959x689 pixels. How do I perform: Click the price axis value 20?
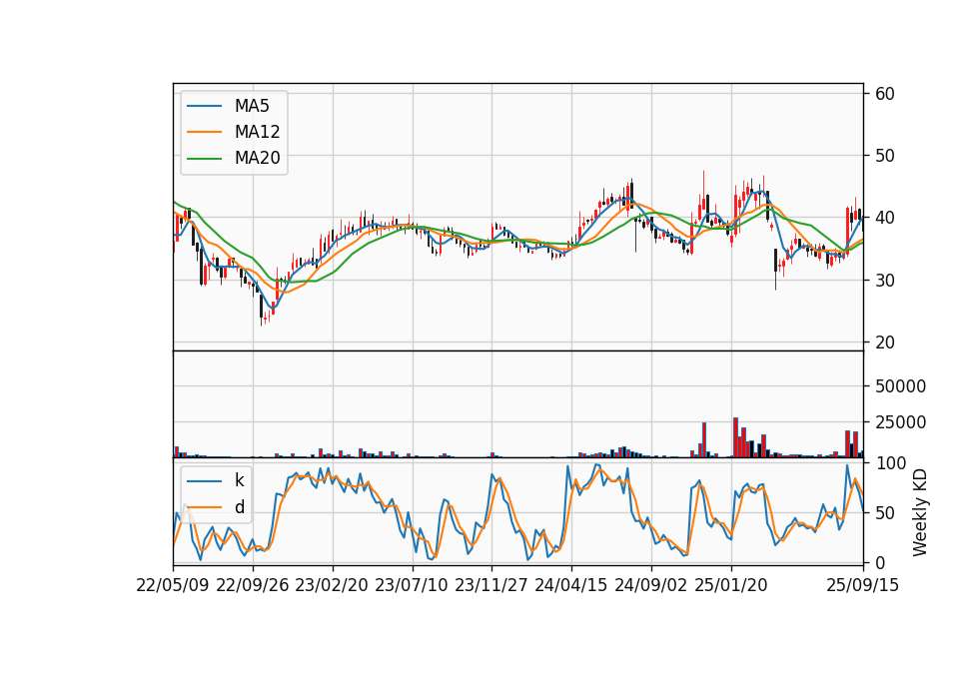coord(885,343)
